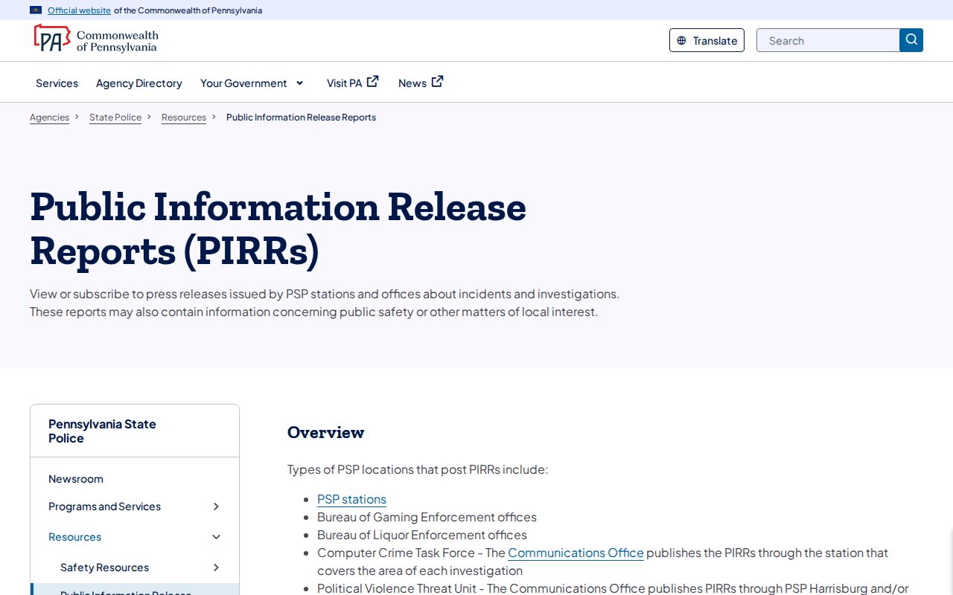This screenshot has height=595, width=953.
Task: Click the Search input field
Action: 828,40
